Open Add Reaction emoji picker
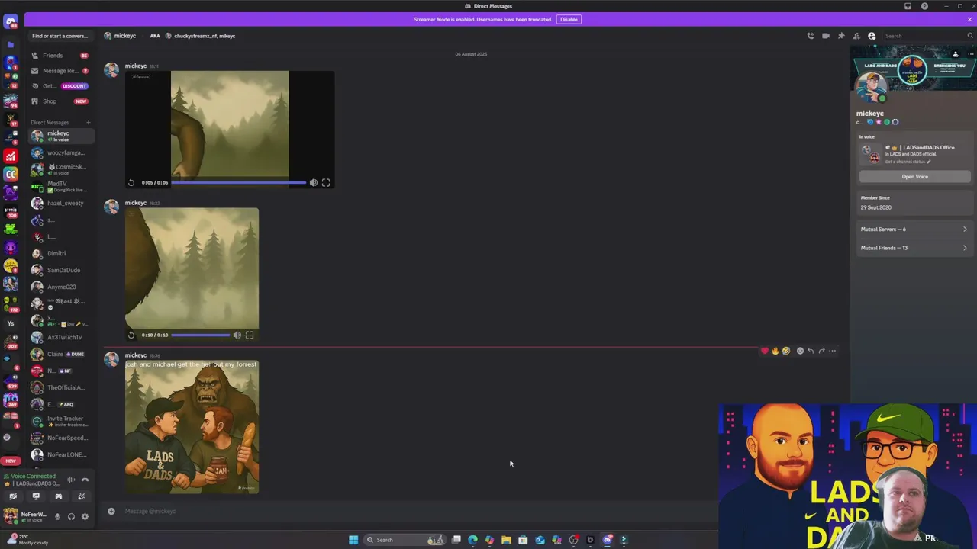This screenshot has height=549, width=977. tap(800, 351)
